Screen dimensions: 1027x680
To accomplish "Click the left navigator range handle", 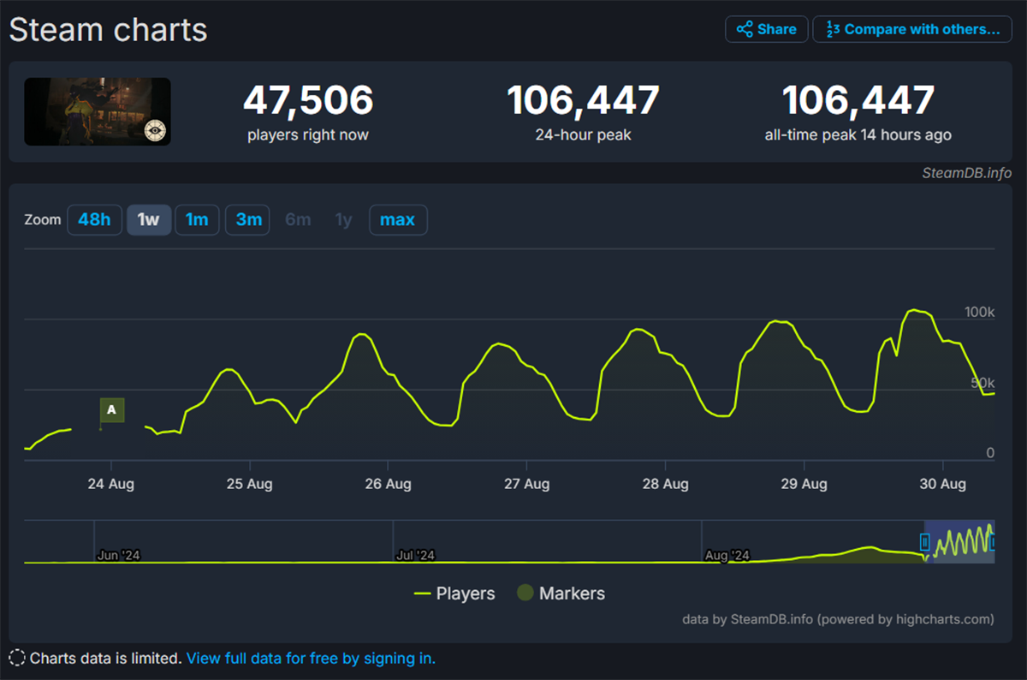I will point(924,541).
